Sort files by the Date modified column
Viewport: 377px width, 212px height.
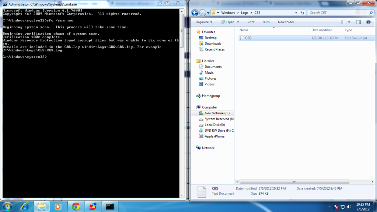[x=322, y=30]
